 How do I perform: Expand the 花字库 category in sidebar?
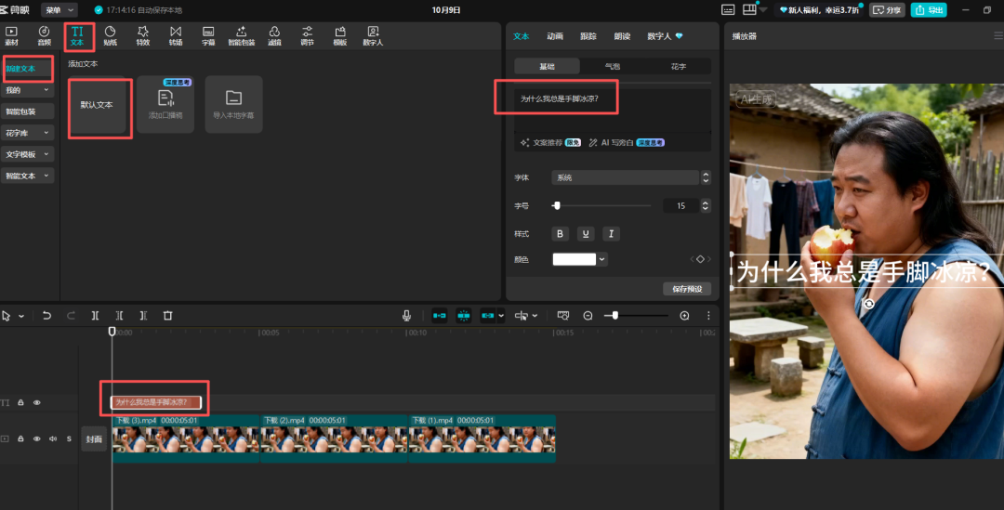(28, 133)
